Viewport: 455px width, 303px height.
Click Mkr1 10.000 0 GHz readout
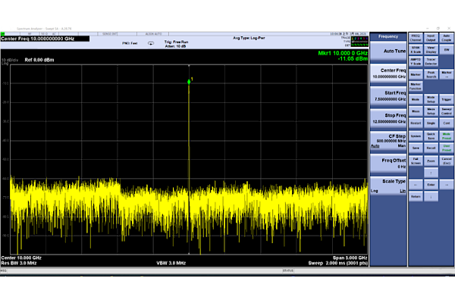(x=343, y=53)
